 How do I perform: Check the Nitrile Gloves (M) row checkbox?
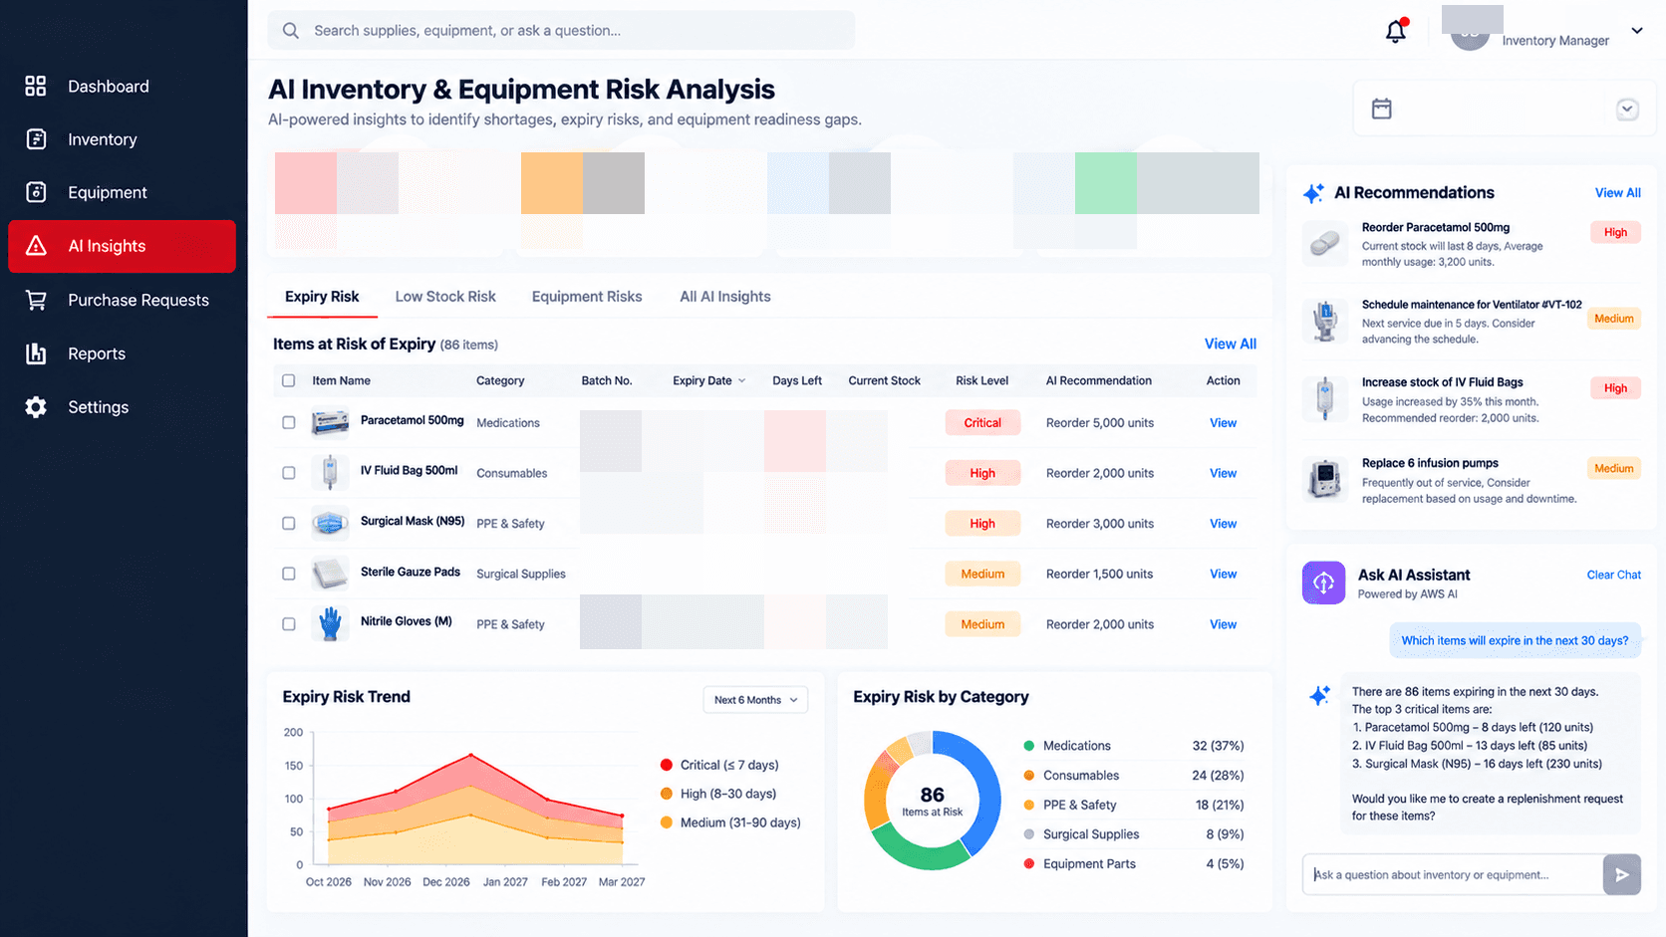pyautogui.click(x=289, y=624)
